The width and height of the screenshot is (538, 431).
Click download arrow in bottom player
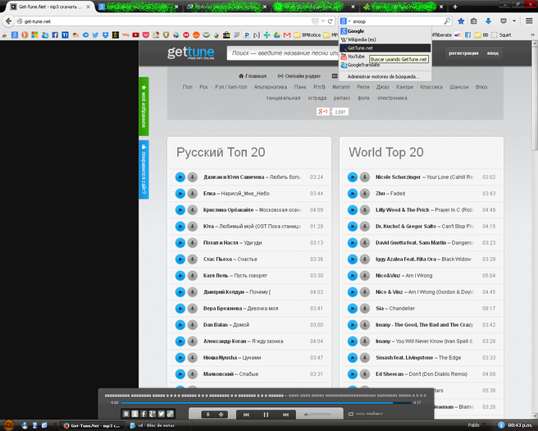tap(208, 415)
